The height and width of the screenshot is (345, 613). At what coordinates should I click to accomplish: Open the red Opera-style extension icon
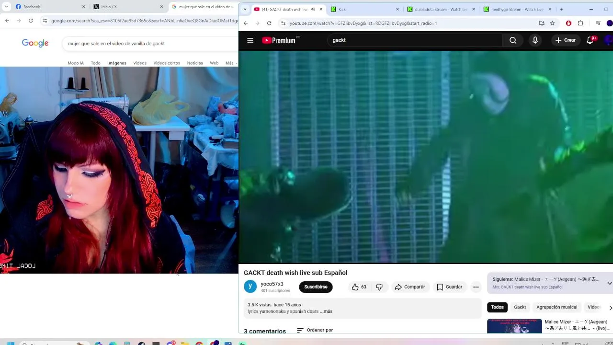pyautogui.click(x=568, y=23)
